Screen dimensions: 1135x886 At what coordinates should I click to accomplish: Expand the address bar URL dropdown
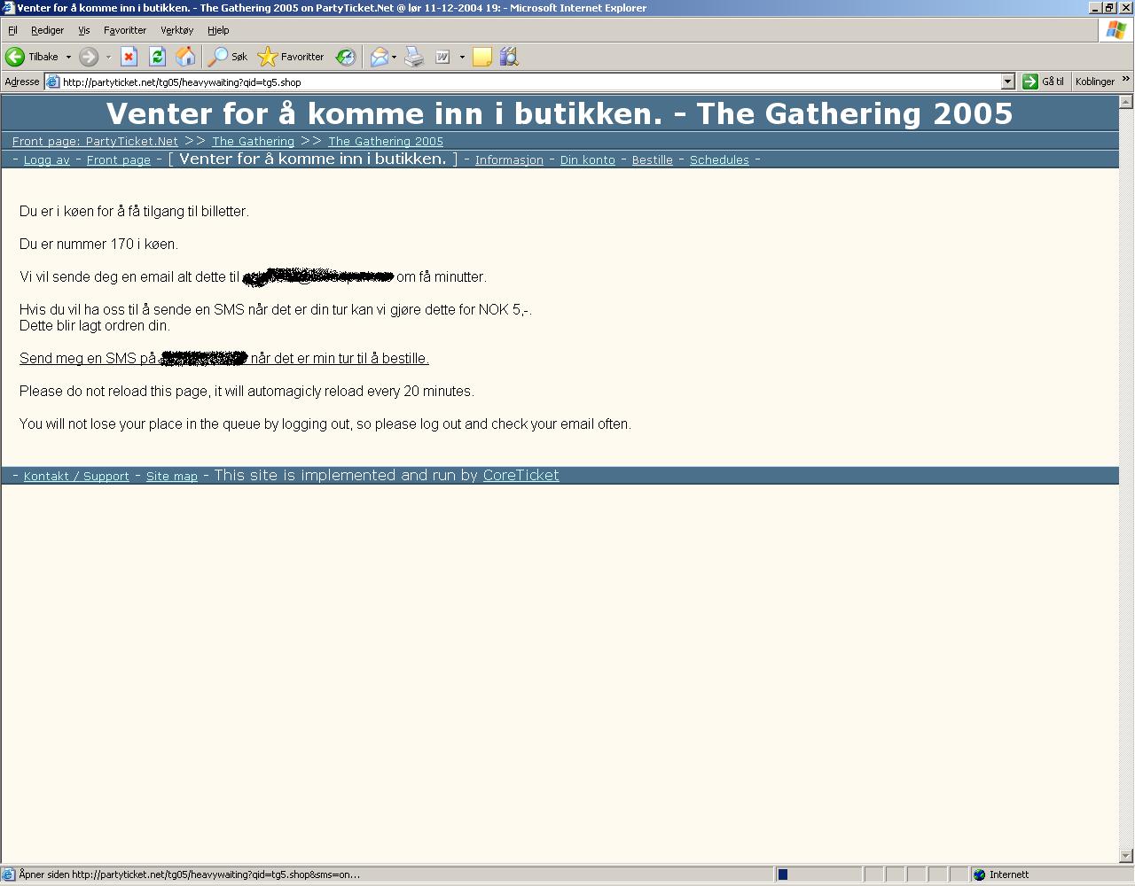(x=1007, y=82)
